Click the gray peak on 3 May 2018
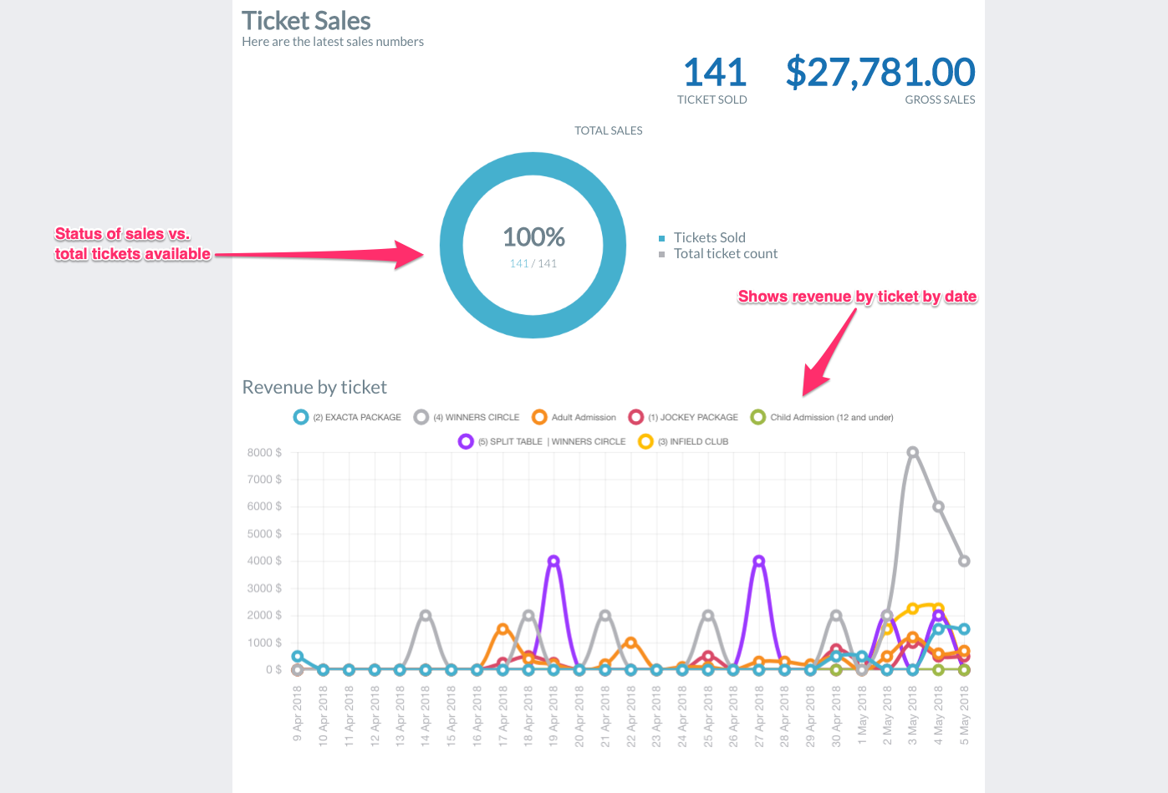Screen dimensions: 1168x793 pos(912,453)
